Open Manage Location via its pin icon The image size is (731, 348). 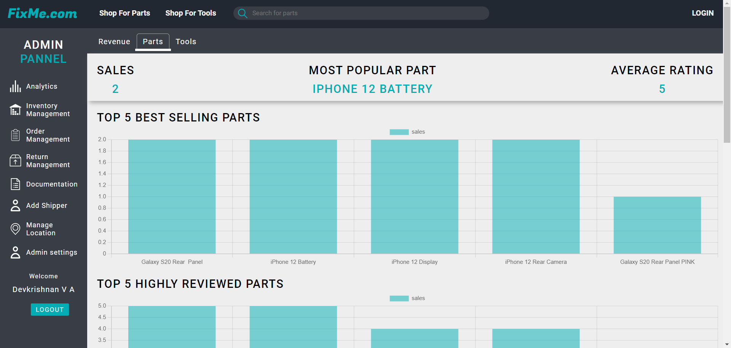tap(15, 229)
